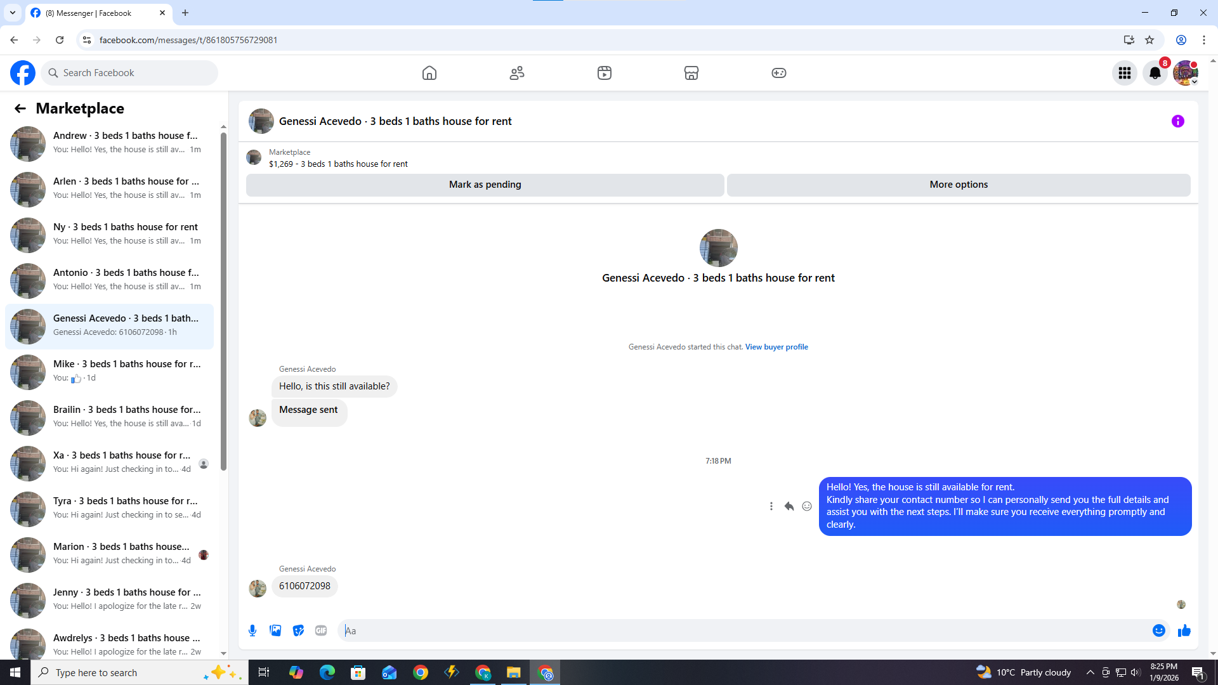Open conversation information purple icon
Viewport: 1218px width, 685px height.
pyautogui.click(x=1177, y=121)
